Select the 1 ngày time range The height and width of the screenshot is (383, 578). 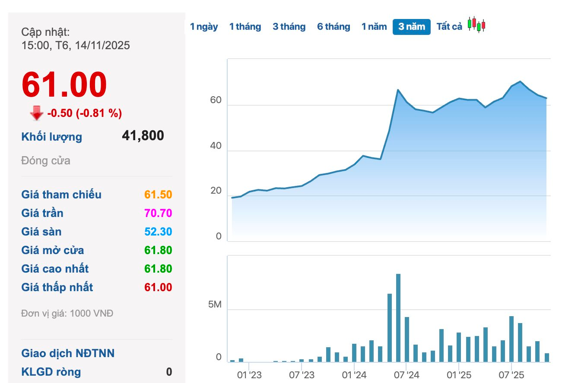pos(204,27)
